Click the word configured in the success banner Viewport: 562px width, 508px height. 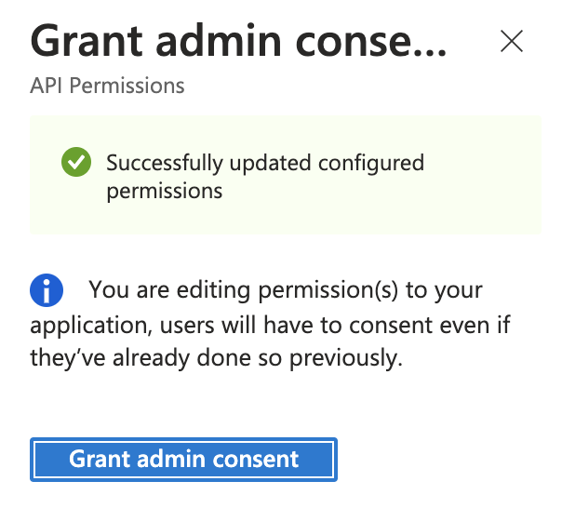(x=371, y=163)
